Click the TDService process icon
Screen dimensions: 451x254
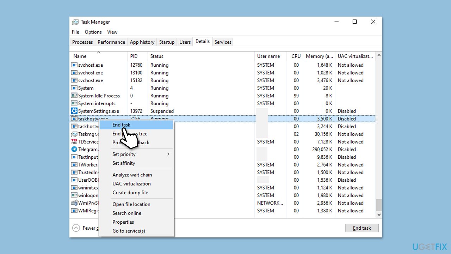[74, 141]
